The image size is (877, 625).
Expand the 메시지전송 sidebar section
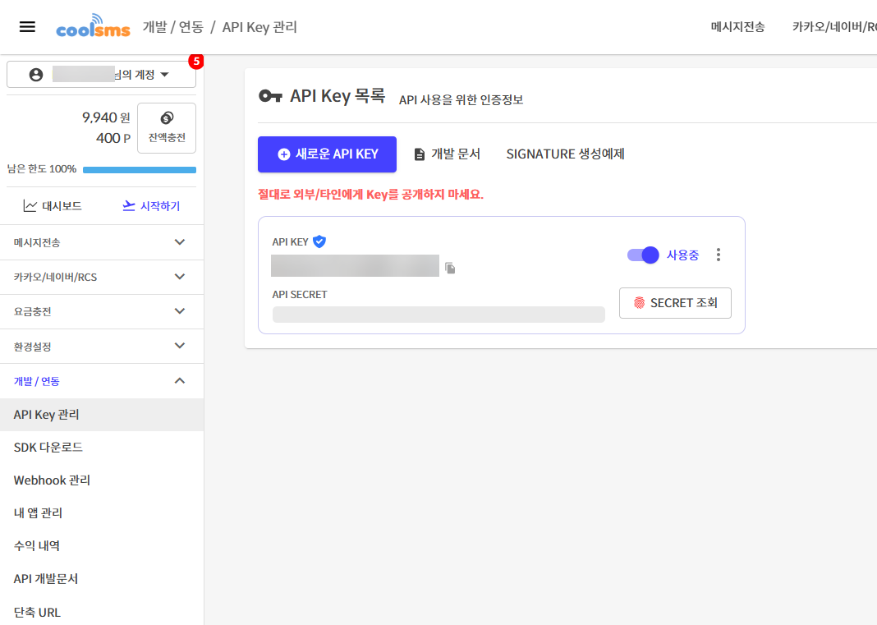[102, 242]
